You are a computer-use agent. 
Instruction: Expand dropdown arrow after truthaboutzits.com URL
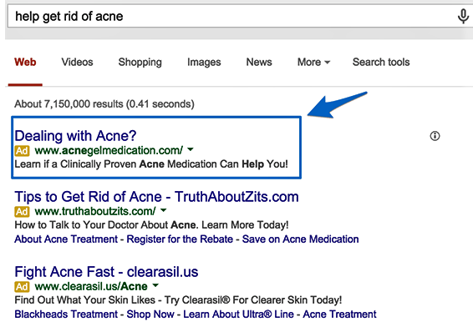[x=163, y=210]
